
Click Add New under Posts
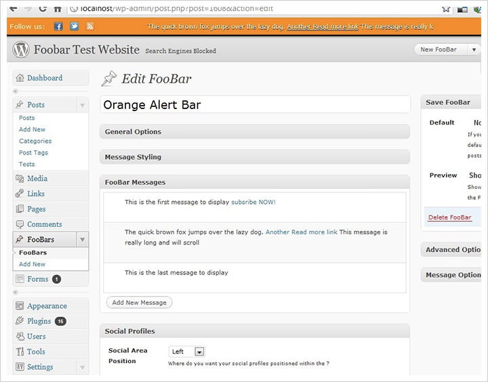pos(32,129)
